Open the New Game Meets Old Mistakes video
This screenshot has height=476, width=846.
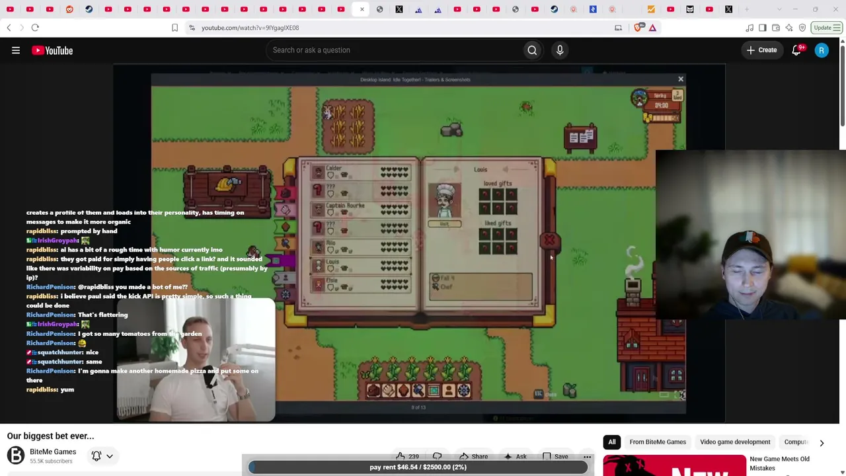779,463
